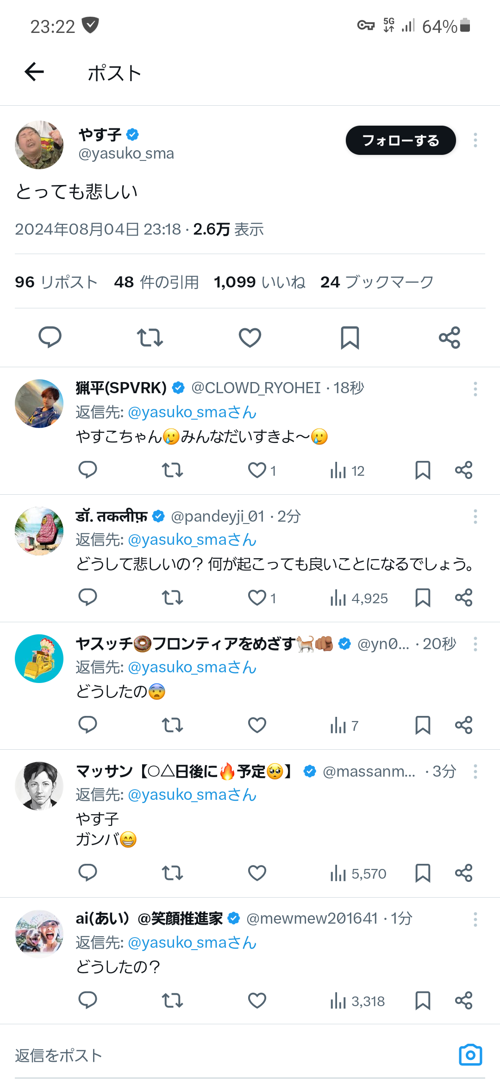
Task: Tap the フォローする follow button
Action: pyautogui.click(x=401, y=140)
